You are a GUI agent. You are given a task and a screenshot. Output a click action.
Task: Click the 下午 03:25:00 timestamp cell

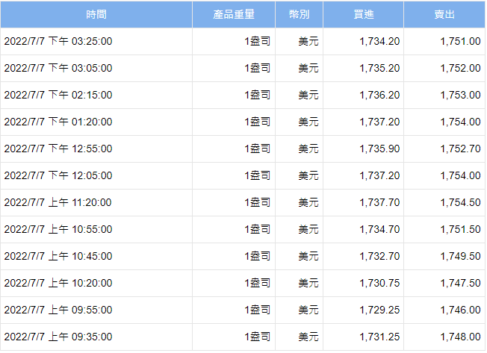(x=58, y=41)
